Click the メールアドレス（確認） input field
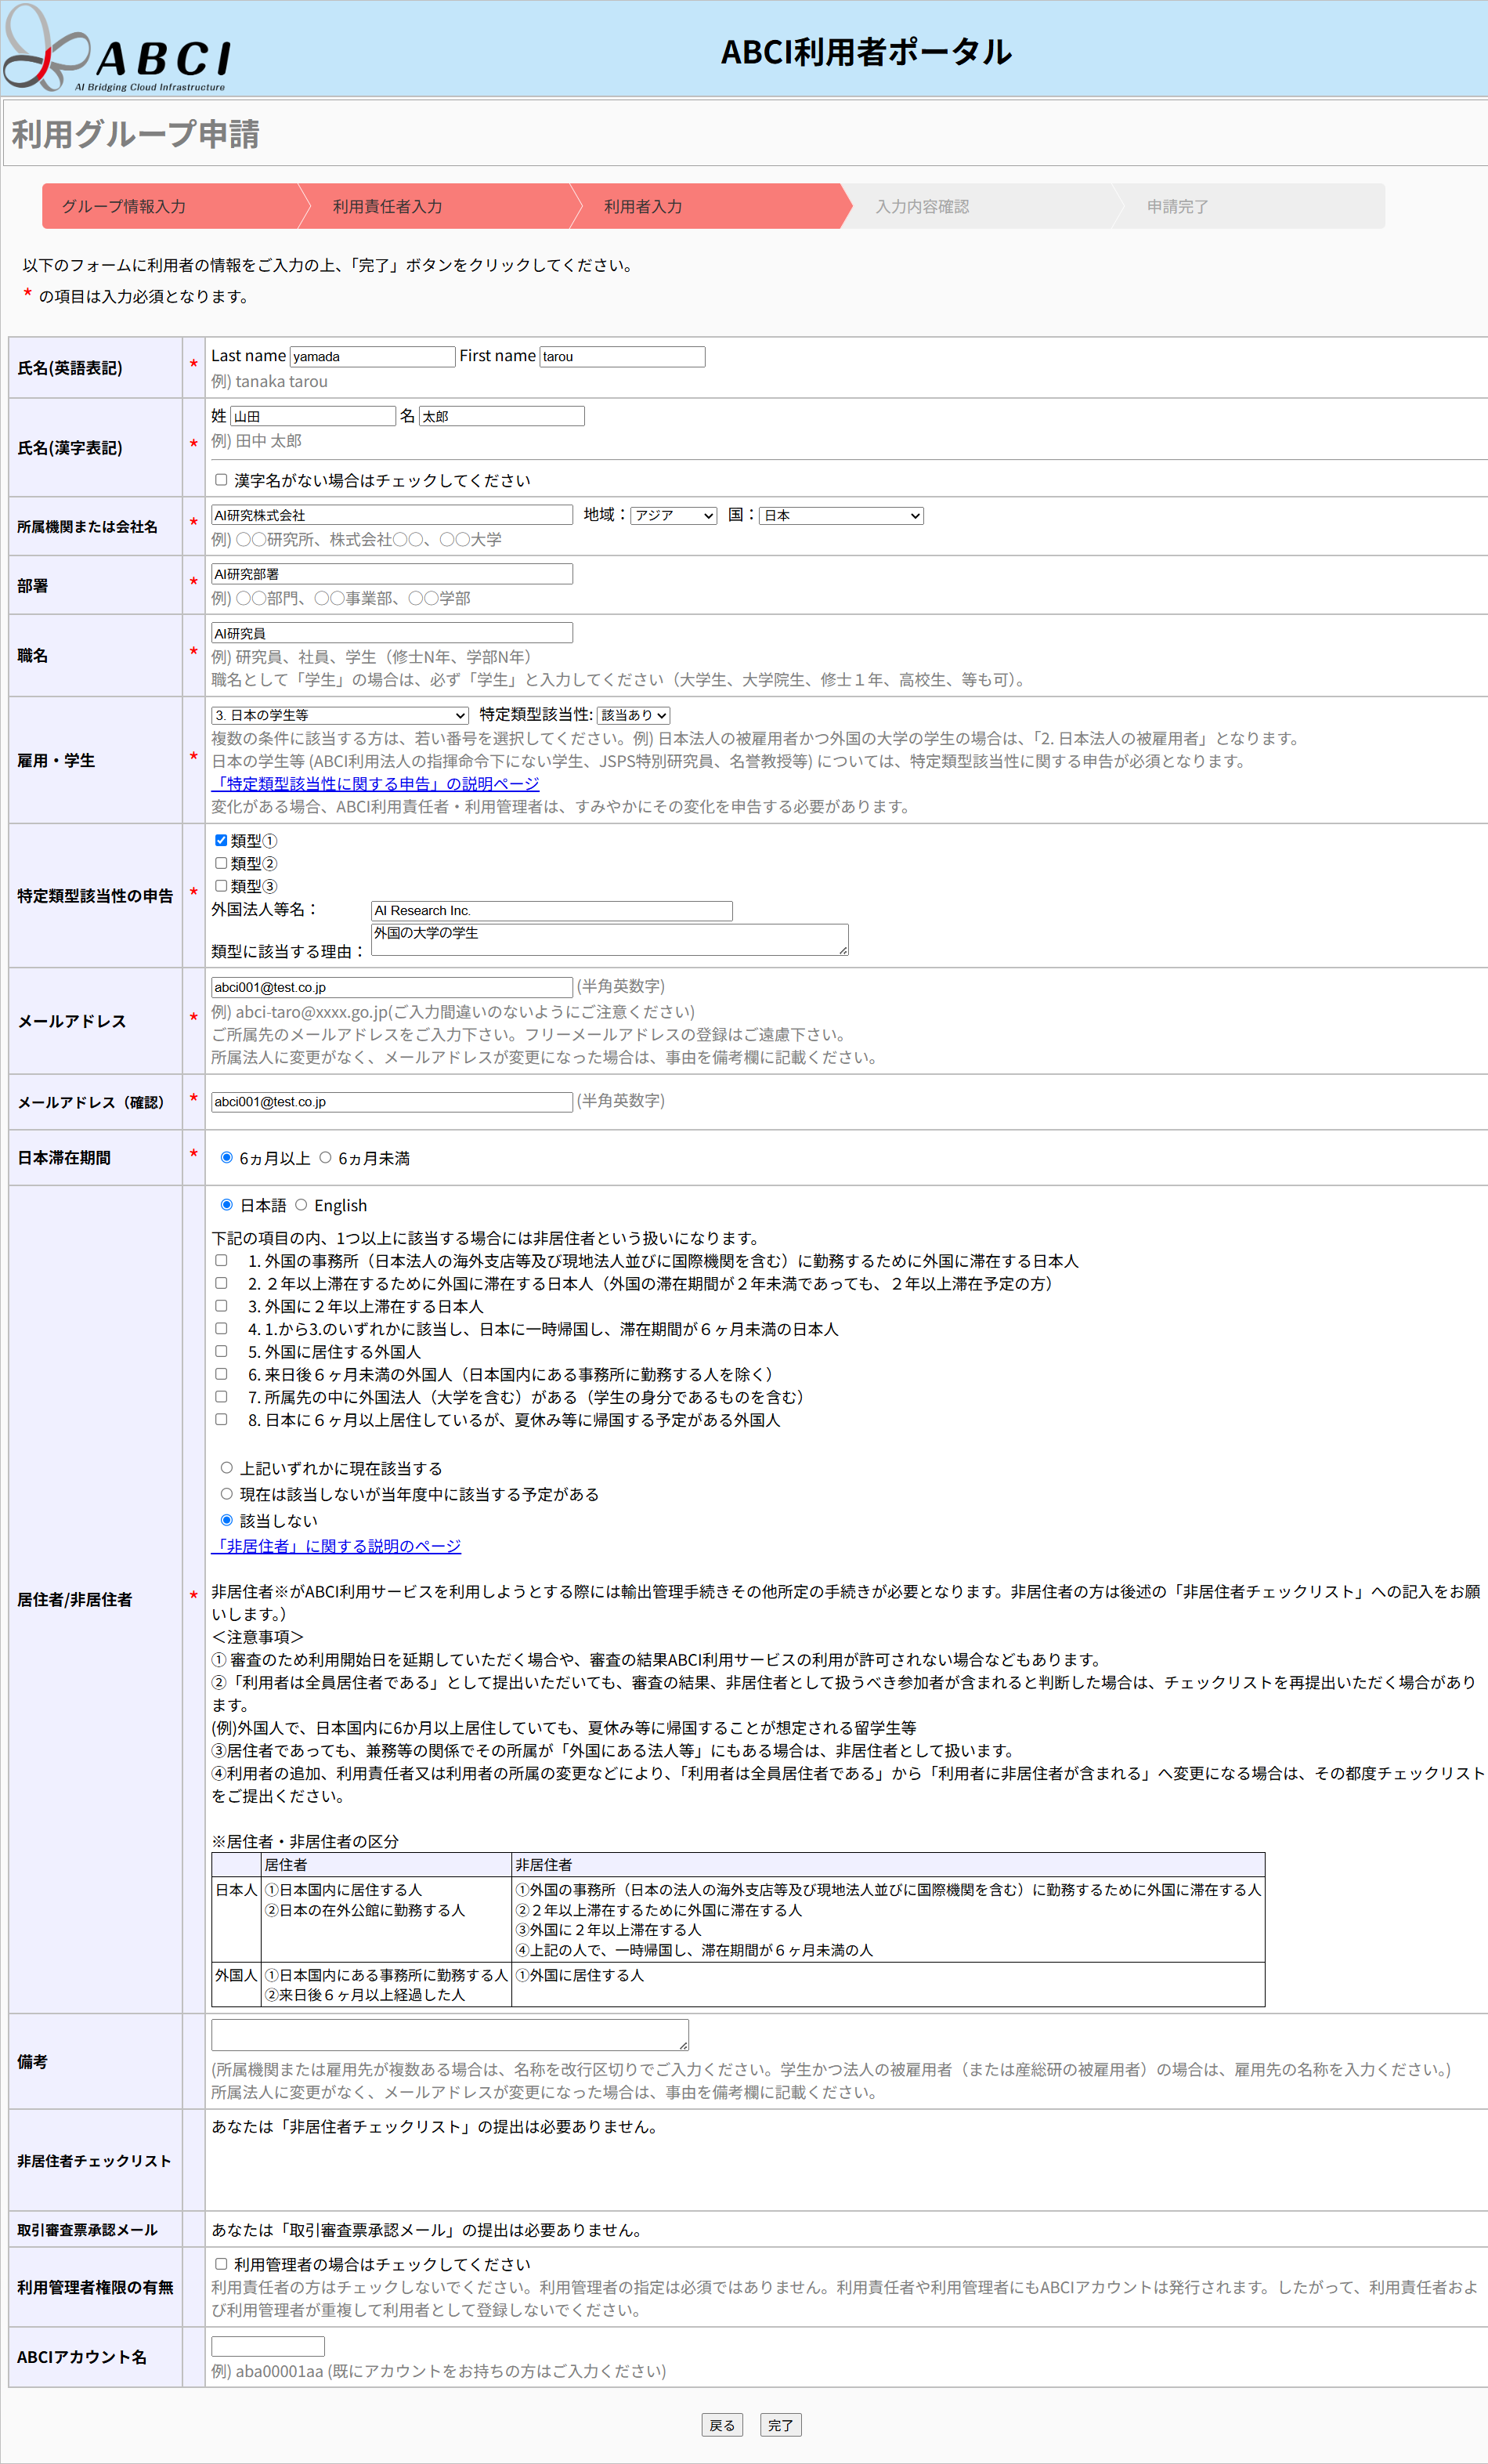 pyautogui.click(x=392, y=1102)
